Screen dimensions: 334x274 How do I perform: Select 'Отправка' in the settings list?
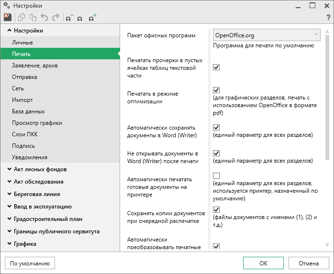pyautogui.click(x=24, y=77)
